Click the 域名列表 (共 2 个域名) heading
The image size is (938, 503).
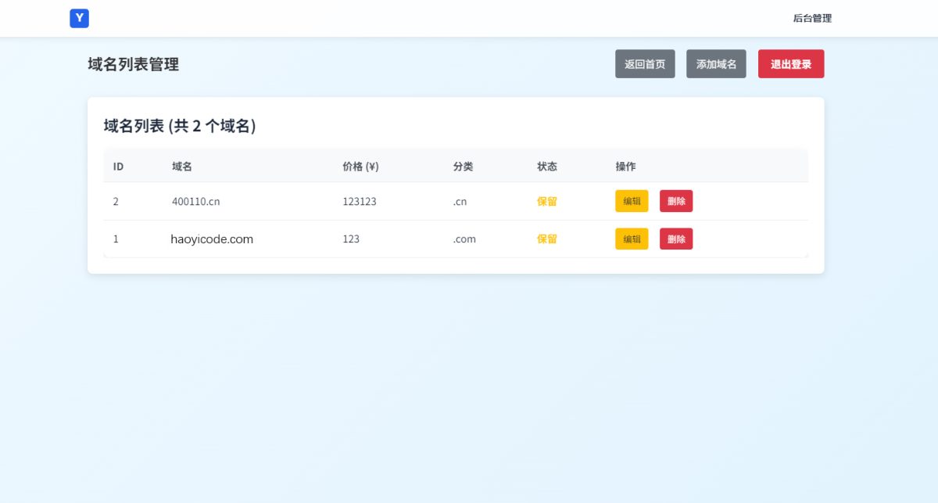click(180, 125)
